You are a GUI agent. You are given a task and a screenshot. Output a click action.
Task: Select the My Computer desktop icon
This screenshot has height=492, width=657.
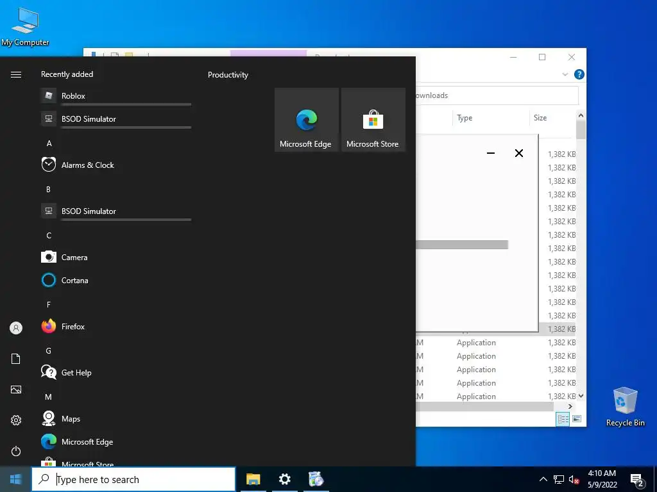[x=25, y=26]
